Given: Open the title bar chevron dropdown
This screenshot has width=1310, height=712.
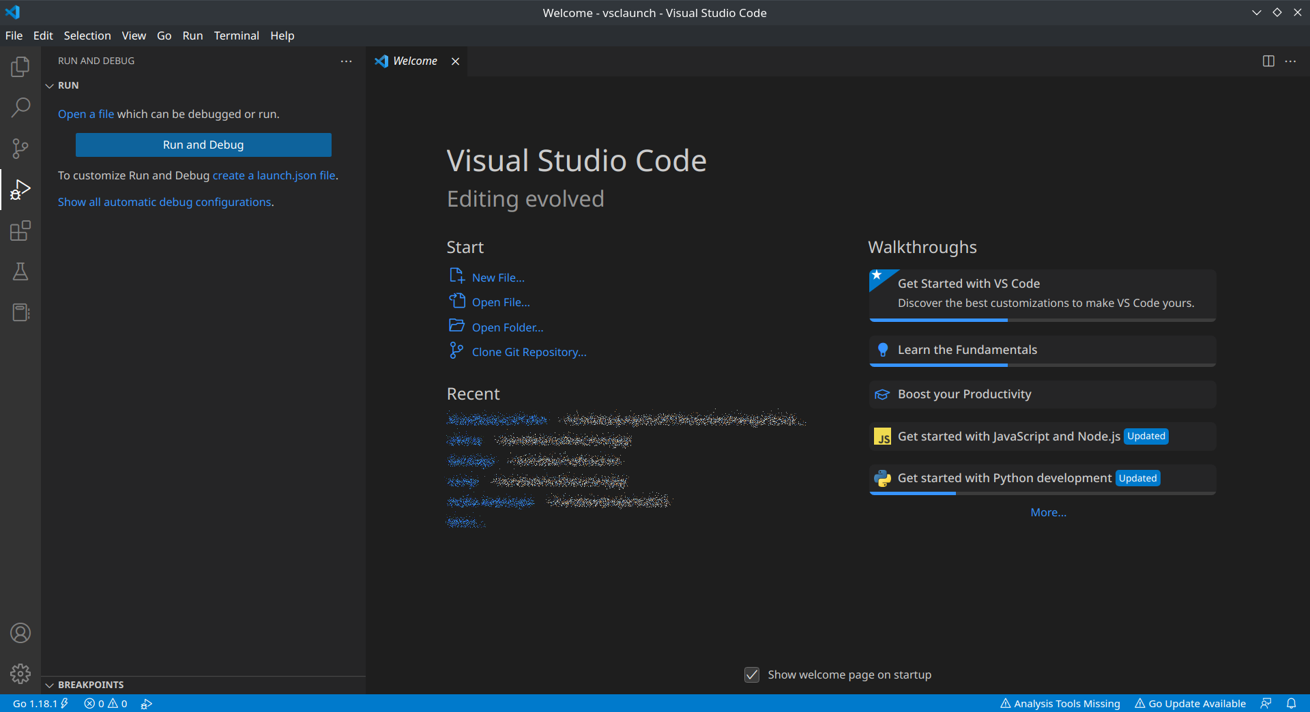Looking at the screenshot, I should (x=1257, y=12).
